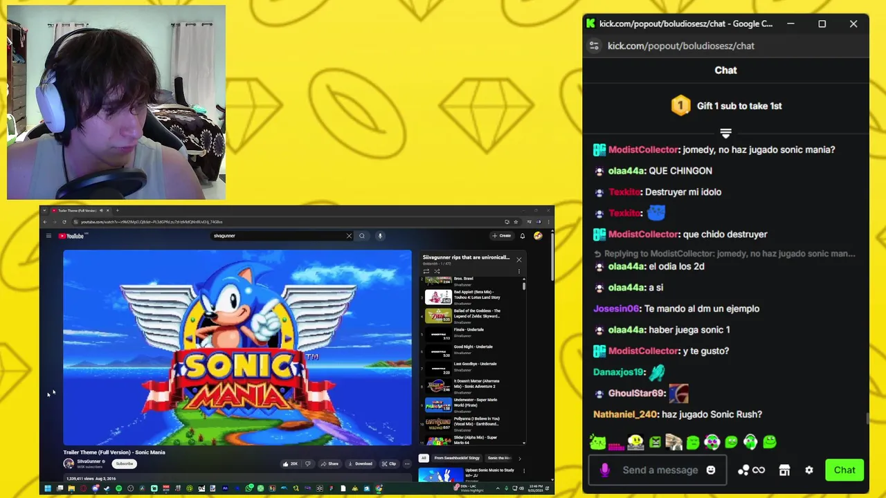Click the microphone icon in Kick chat input
This screenshot has height=498, width=886.
pyautogui.click(x=604, y=470)
